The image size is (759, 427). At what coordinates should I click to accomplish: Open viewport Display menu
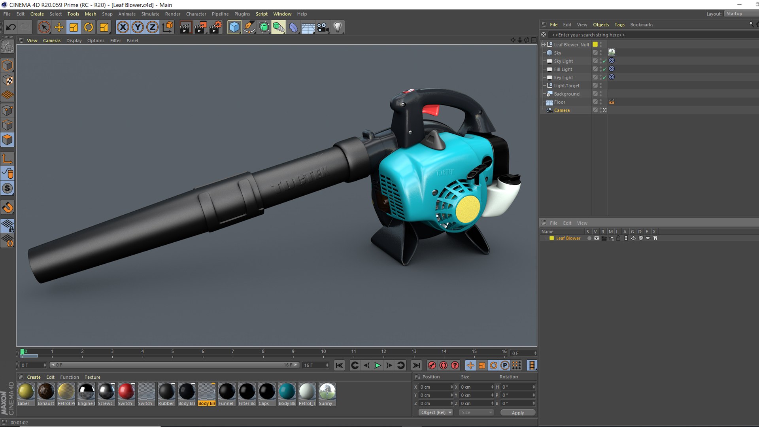click(74, 41)
